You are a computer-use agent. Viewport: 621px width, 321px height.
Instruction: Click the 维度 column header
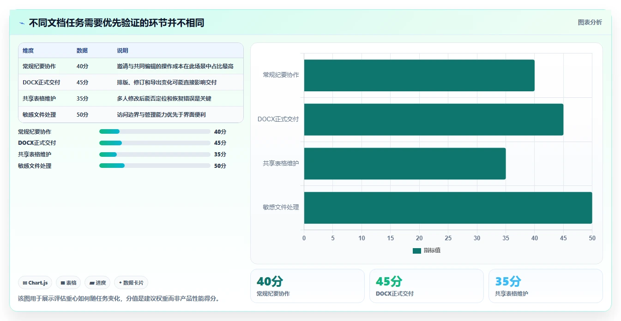(x=28, y=50)
